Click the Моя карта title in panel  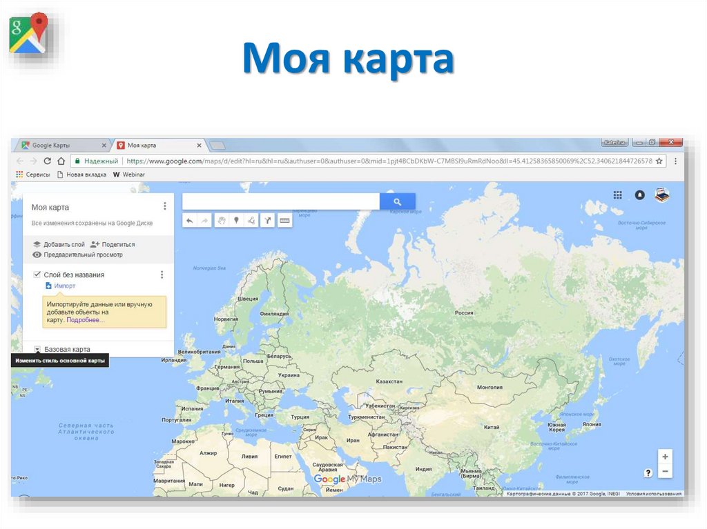click(50, 208)
